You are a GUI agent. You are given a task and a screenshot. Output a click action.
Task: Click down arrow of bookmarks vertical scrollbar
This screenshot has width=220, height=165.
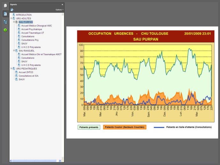(x=63, y=158)
